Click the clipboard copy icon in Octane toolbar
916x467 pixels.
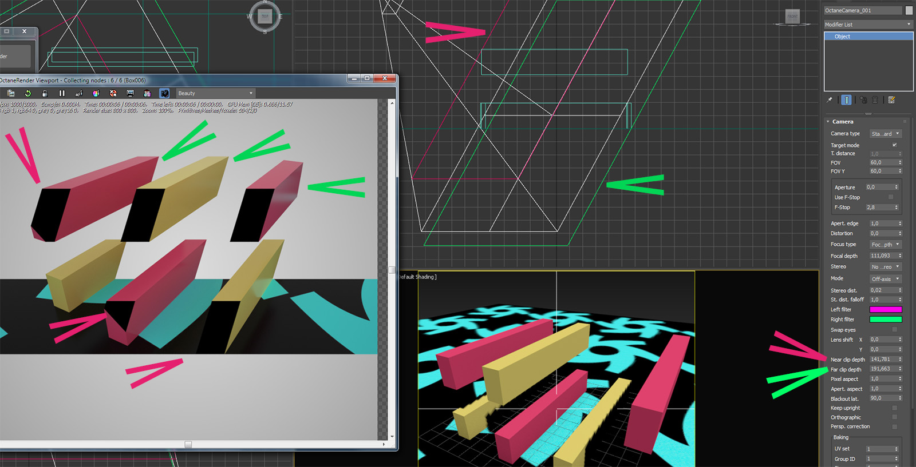point(10,93)
